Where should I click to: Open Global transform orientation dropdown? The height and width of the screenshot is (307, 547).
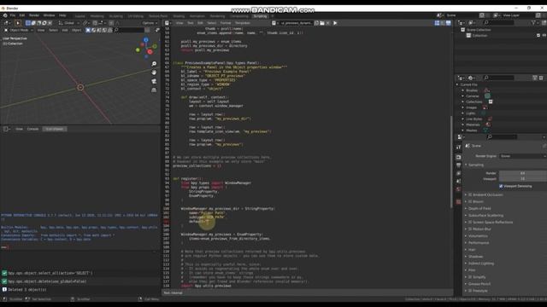click(x=68, y=23)
